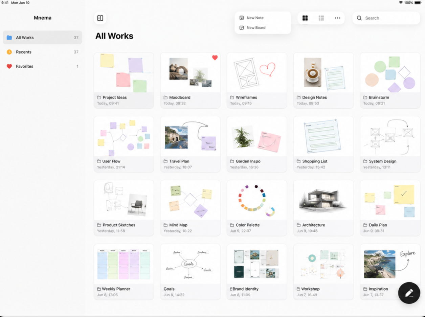Click folder icon beside Color Palette title
This screenshot has height=317, width=425.
point(232,225)
